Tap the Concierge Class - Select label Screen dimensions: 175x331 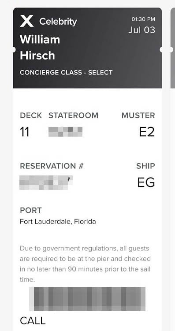(x=66, y=72)
